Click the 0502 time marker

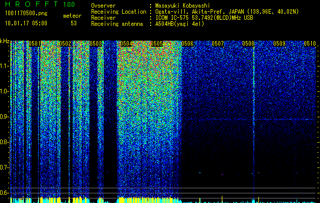[65, 44]
